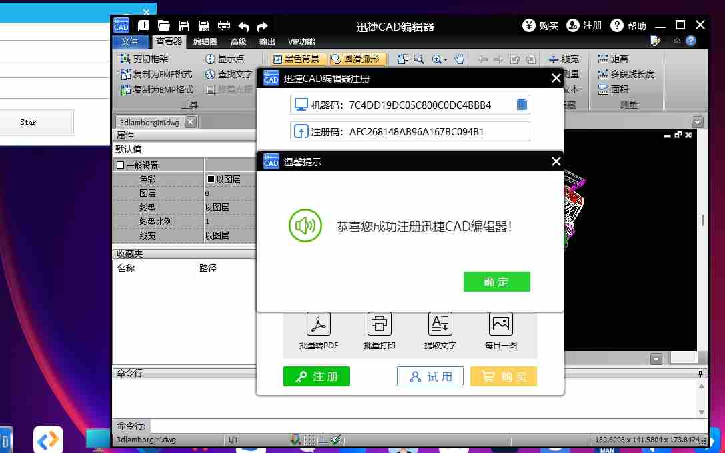
Task: Select the 多段线长度 polyline length tool
Action: click(x=626, y=74)
